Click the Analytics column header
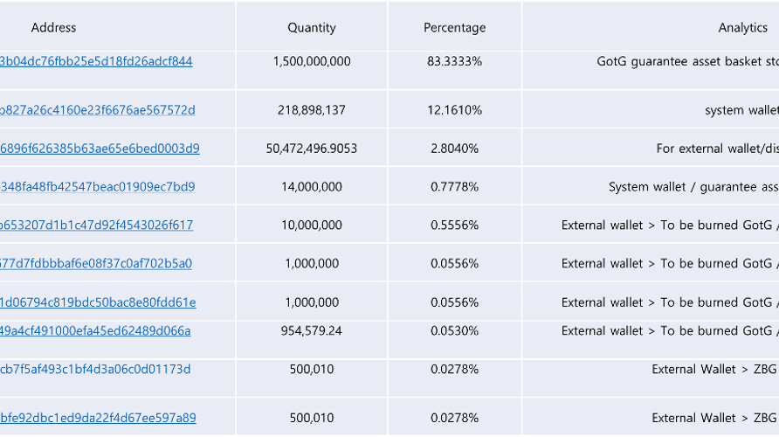Viewport: 779px width, 437px height. pyautogui.click(x=742, y=28)
